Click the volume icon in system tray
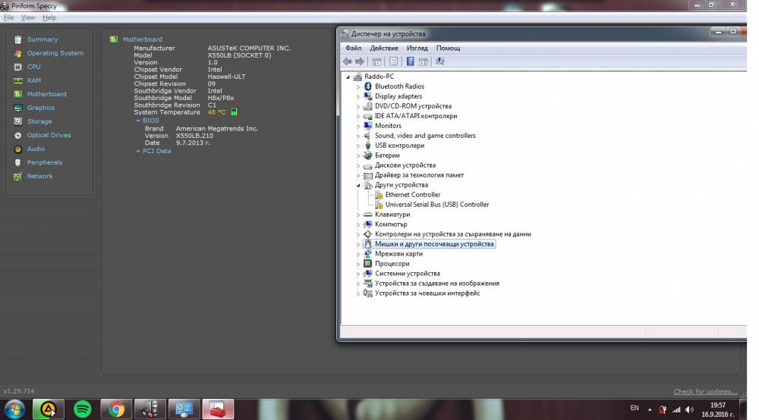Viewport: 759px width, 420px height. [x=689, y=410]
